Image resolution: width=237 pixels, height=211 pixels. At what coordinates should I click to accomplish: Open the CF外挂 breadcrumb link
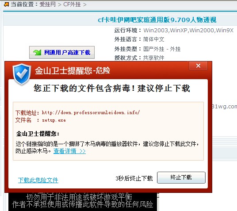tap(72, 4)
